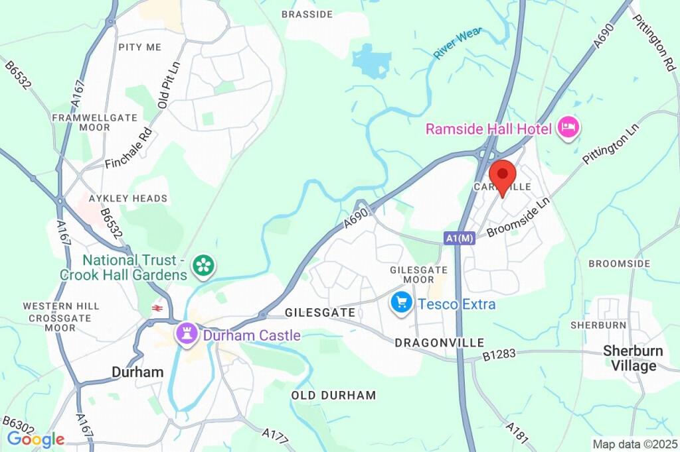Click the Durham Castle purple tower icon
The height and width of the screenshot is (452, 680).
click(x=187, y=334)
